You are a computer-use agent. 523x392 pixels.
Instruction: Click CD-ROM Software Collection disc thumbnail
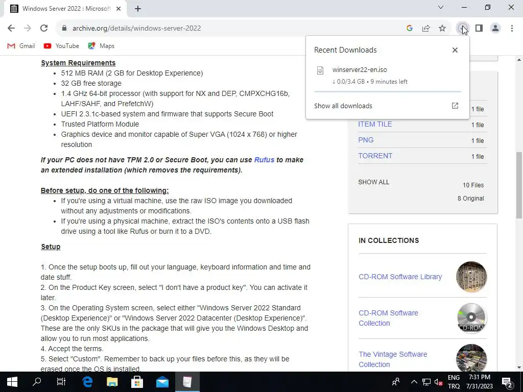[x=471, y=318]
